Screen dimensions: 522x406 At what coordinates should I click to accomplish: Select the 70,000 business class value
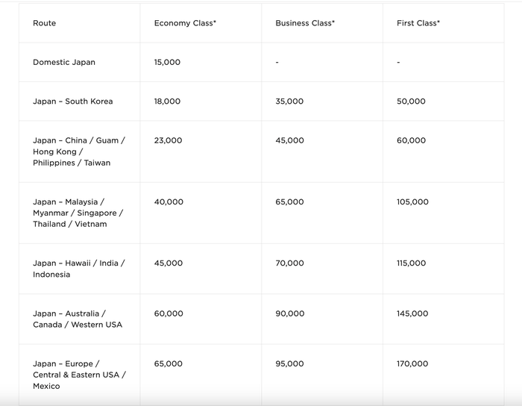tap(289, 263)
